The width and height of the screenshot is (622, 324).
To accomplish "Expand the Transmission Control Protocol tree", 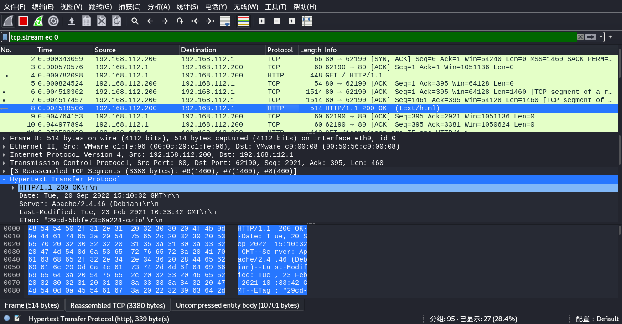I will (x=5, y=163).
